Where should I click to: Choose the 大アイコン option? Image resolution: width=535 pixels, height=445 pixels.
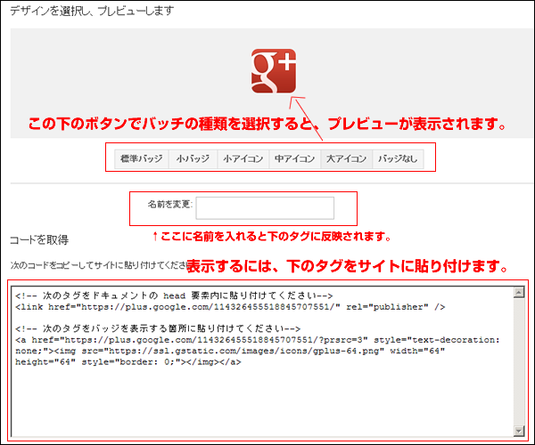(346, 159)
